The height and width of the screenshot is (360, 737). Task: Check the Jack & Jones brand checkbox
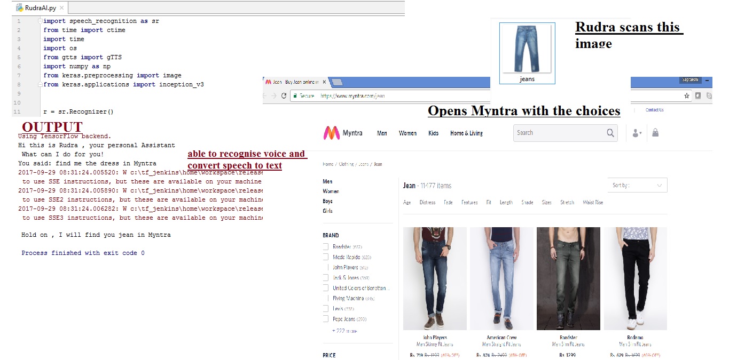[x=325, y=278]
